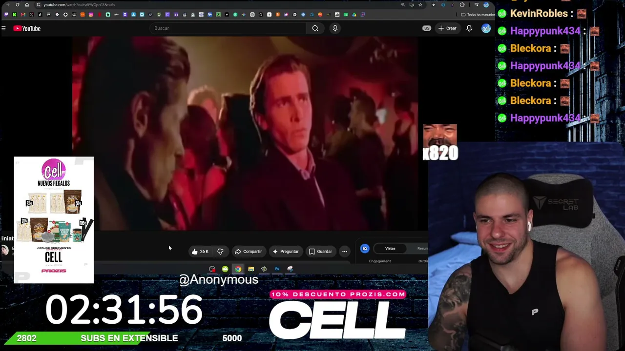Viewport: 625px width, 351px height.
Task: Open the Twitch bookmark
Action: tap(6, 15)
